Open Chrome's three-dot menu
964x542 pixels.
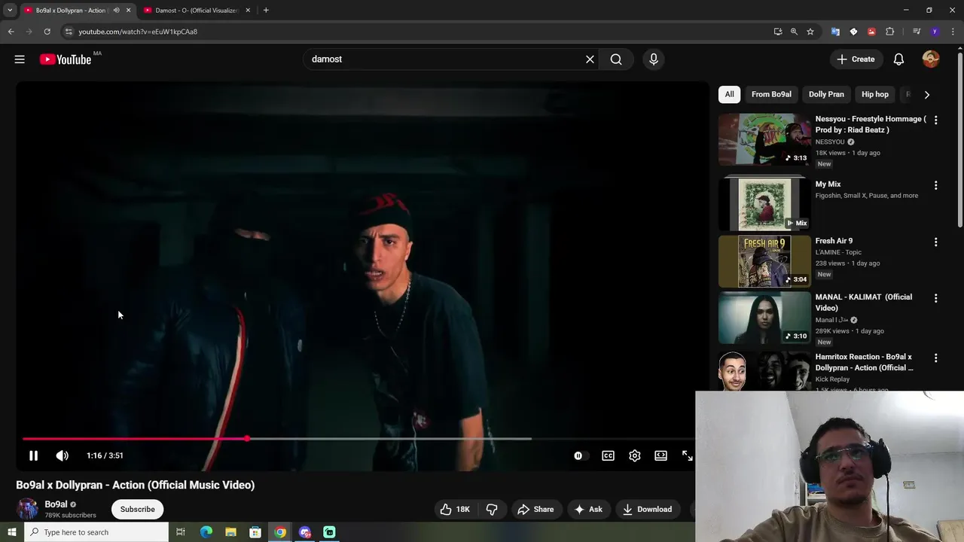953,32
